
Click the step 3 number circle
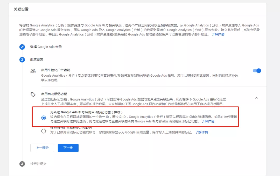point(22,164)
